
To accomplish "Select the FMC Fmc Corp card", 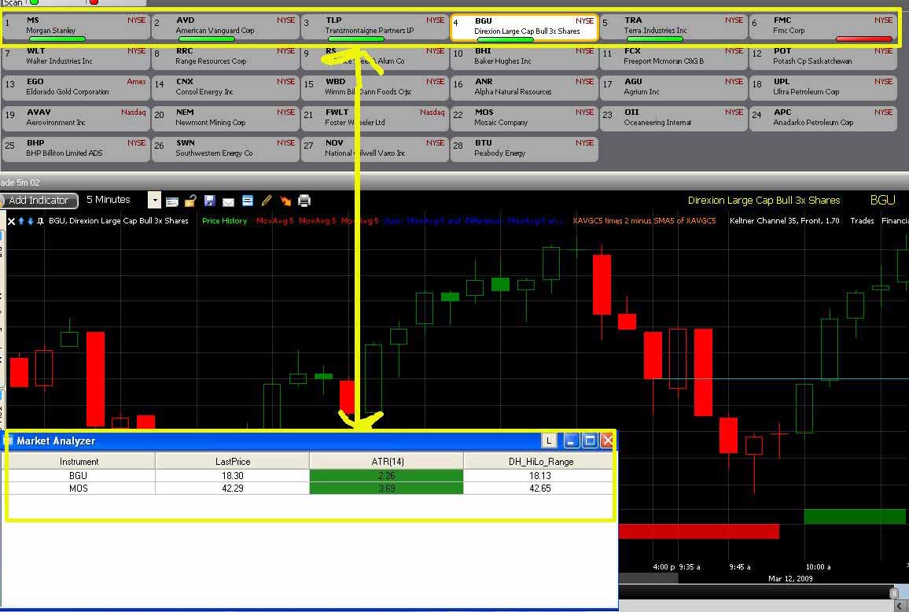I will point(823,28).
